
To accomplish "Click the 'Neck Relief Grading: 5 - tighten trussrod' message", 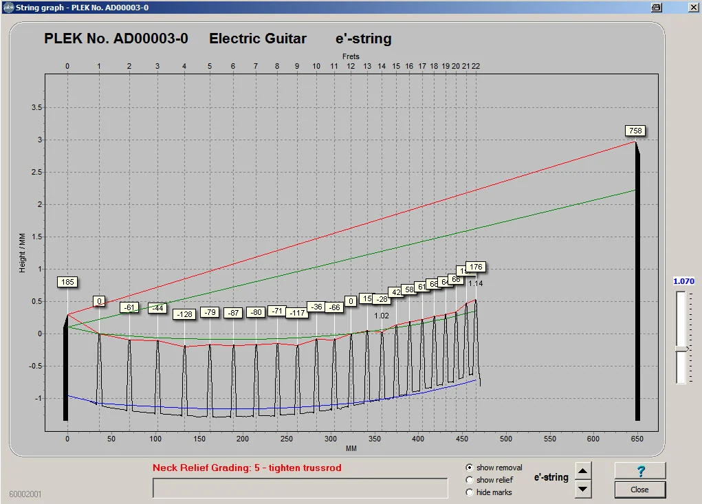I will click(247, 468).
